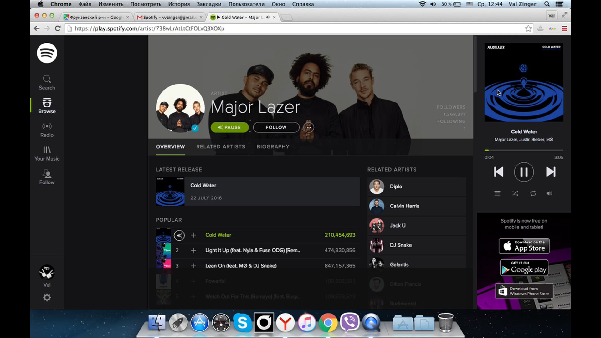Click the queue/playlist icon in player
The width and height of the screenshot is (601, 338).
[x=497, y=193]
